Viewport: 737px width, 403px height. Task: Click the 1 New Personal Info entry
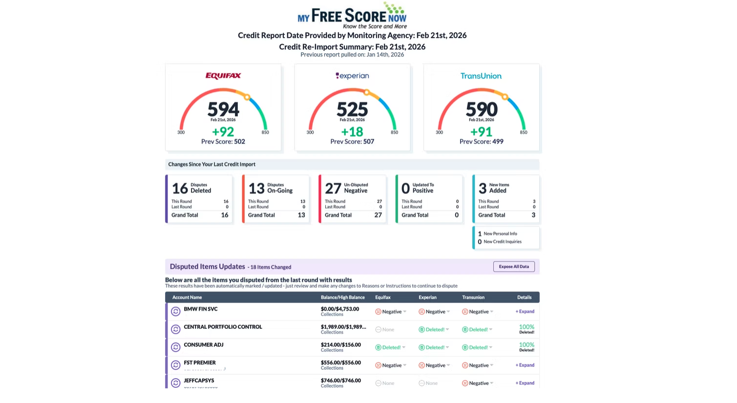[497, 234]
